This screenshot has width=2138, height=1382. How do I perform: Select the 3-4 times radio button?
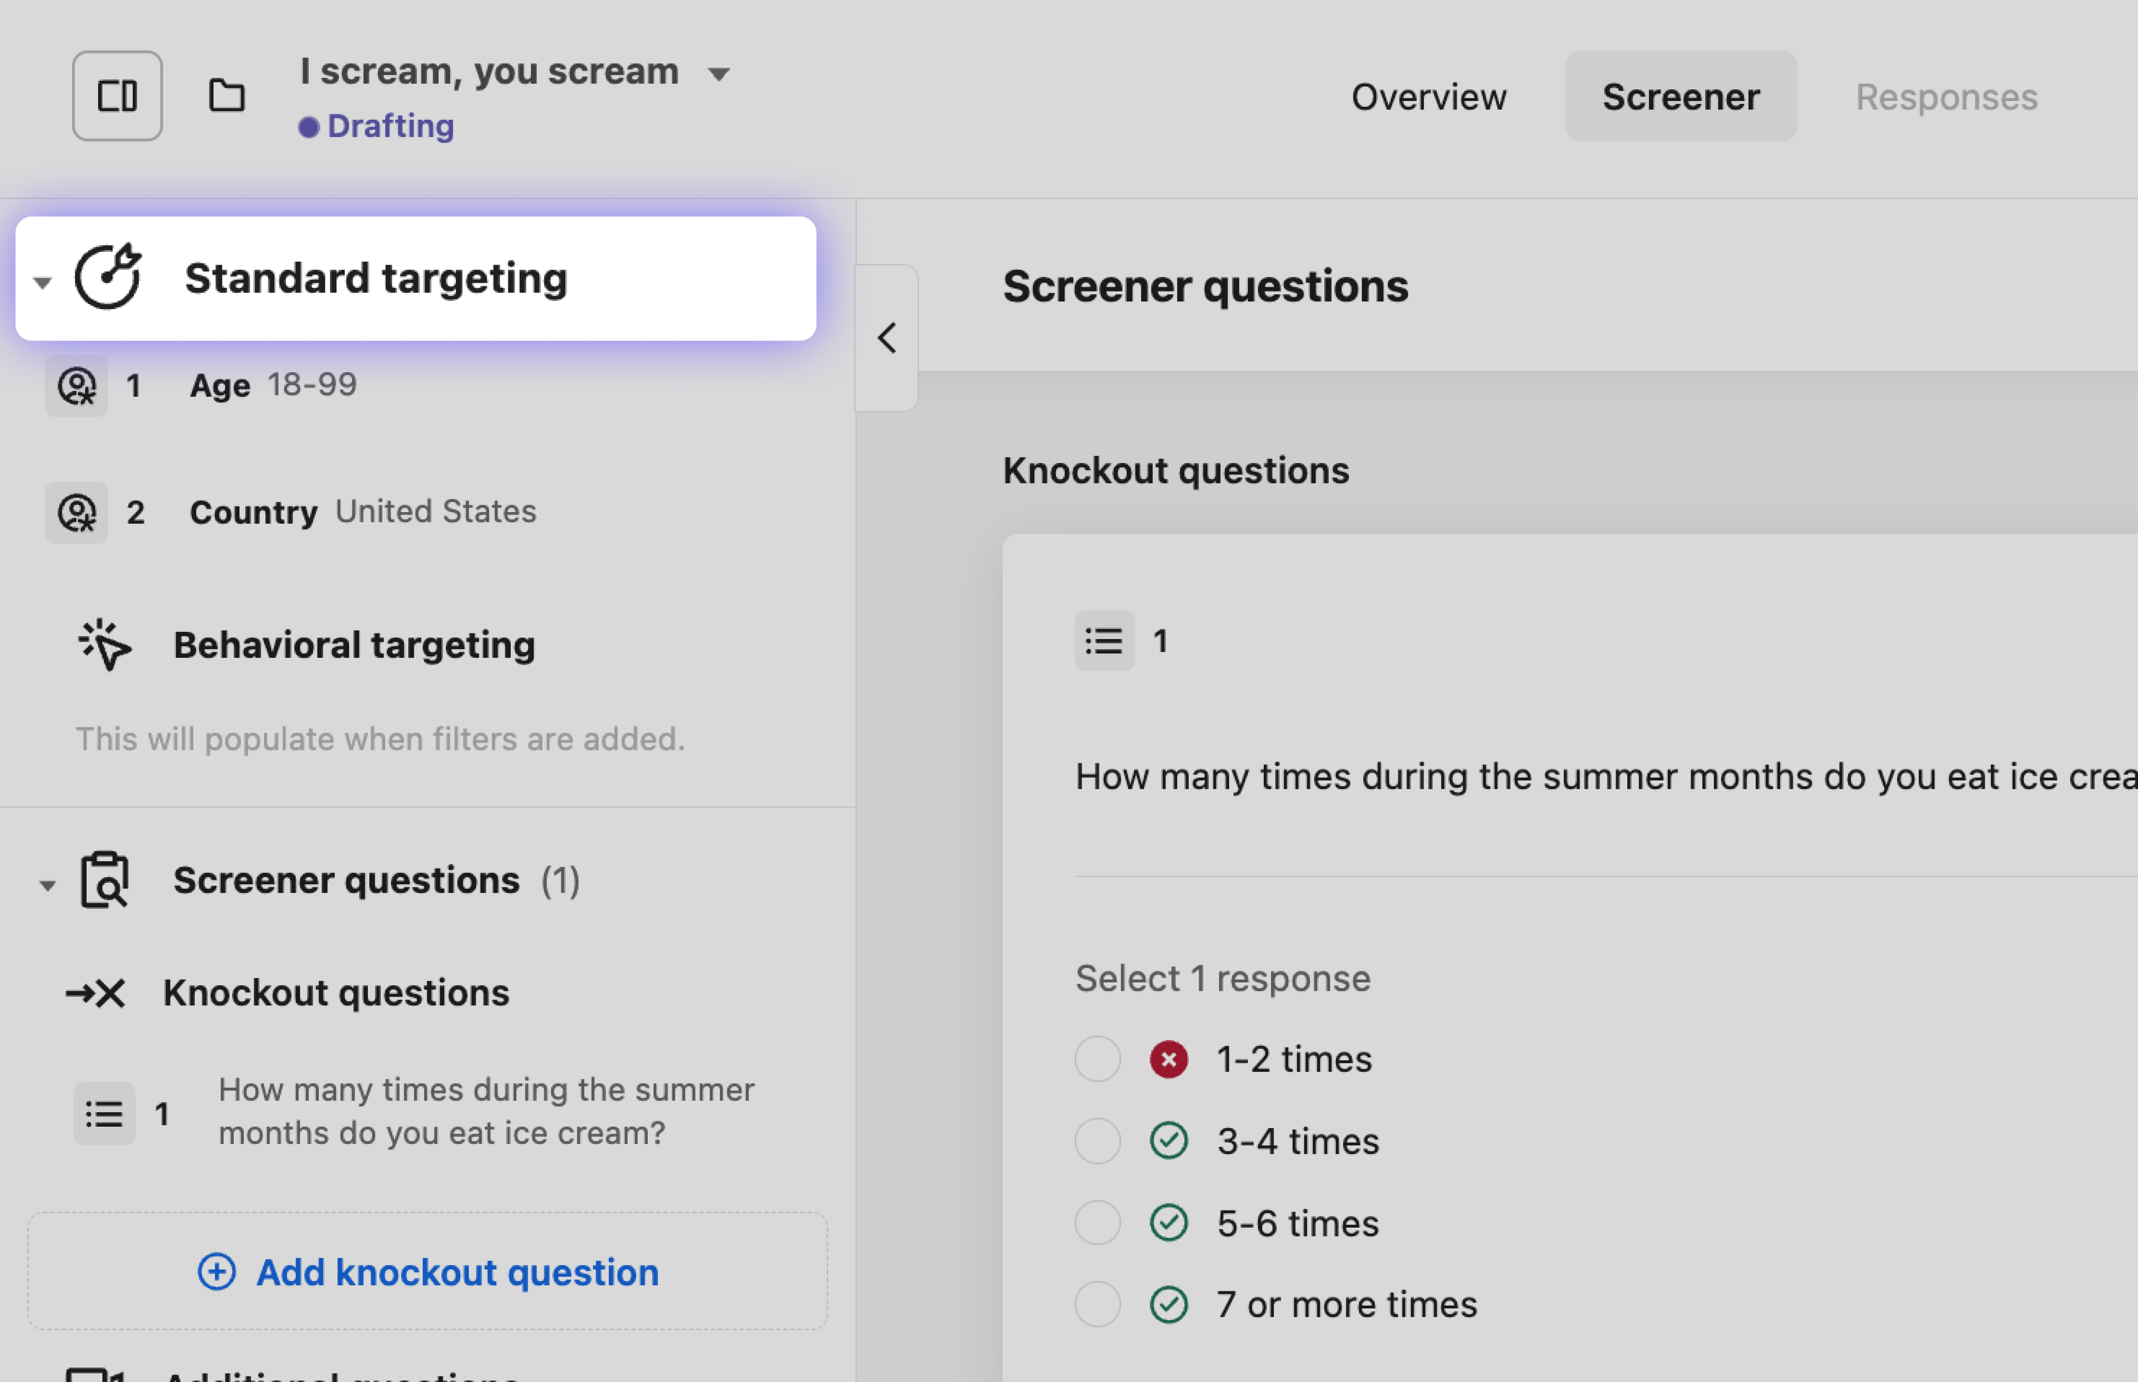point(1097,1141)
